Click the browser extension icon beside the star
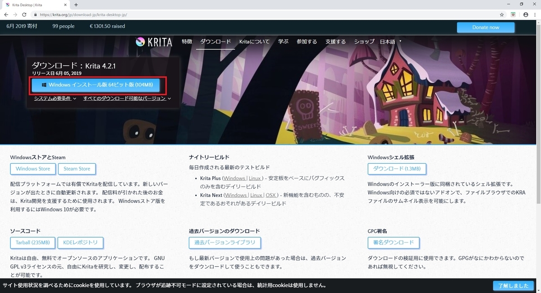 pos(513,14)
